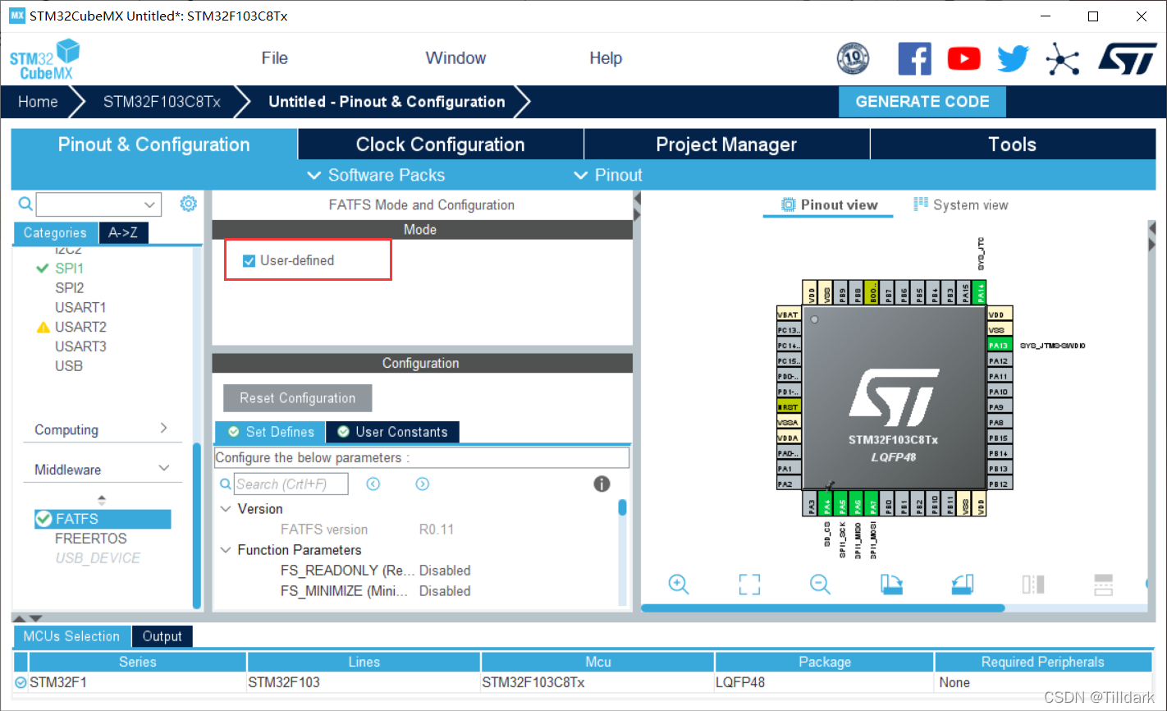Fit pinout chip to view

(749, 584)
